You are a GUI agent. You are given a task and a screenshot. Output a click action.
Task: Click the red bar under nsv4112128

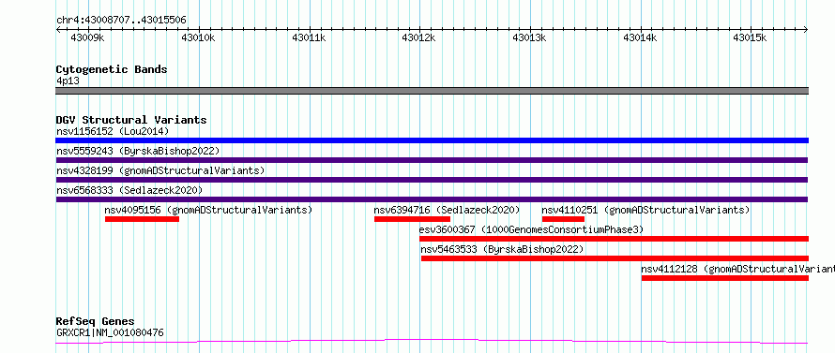725,278
